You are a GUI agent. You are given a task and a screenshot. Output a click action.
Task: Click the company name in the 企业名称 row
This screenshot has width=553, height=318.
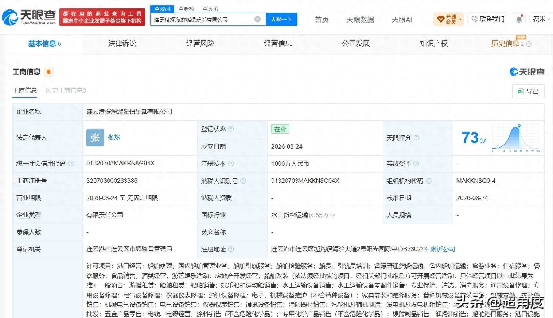point(129,111)
